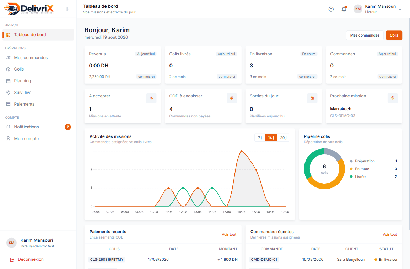Click the sidebar Notifications bell icon

9,127
